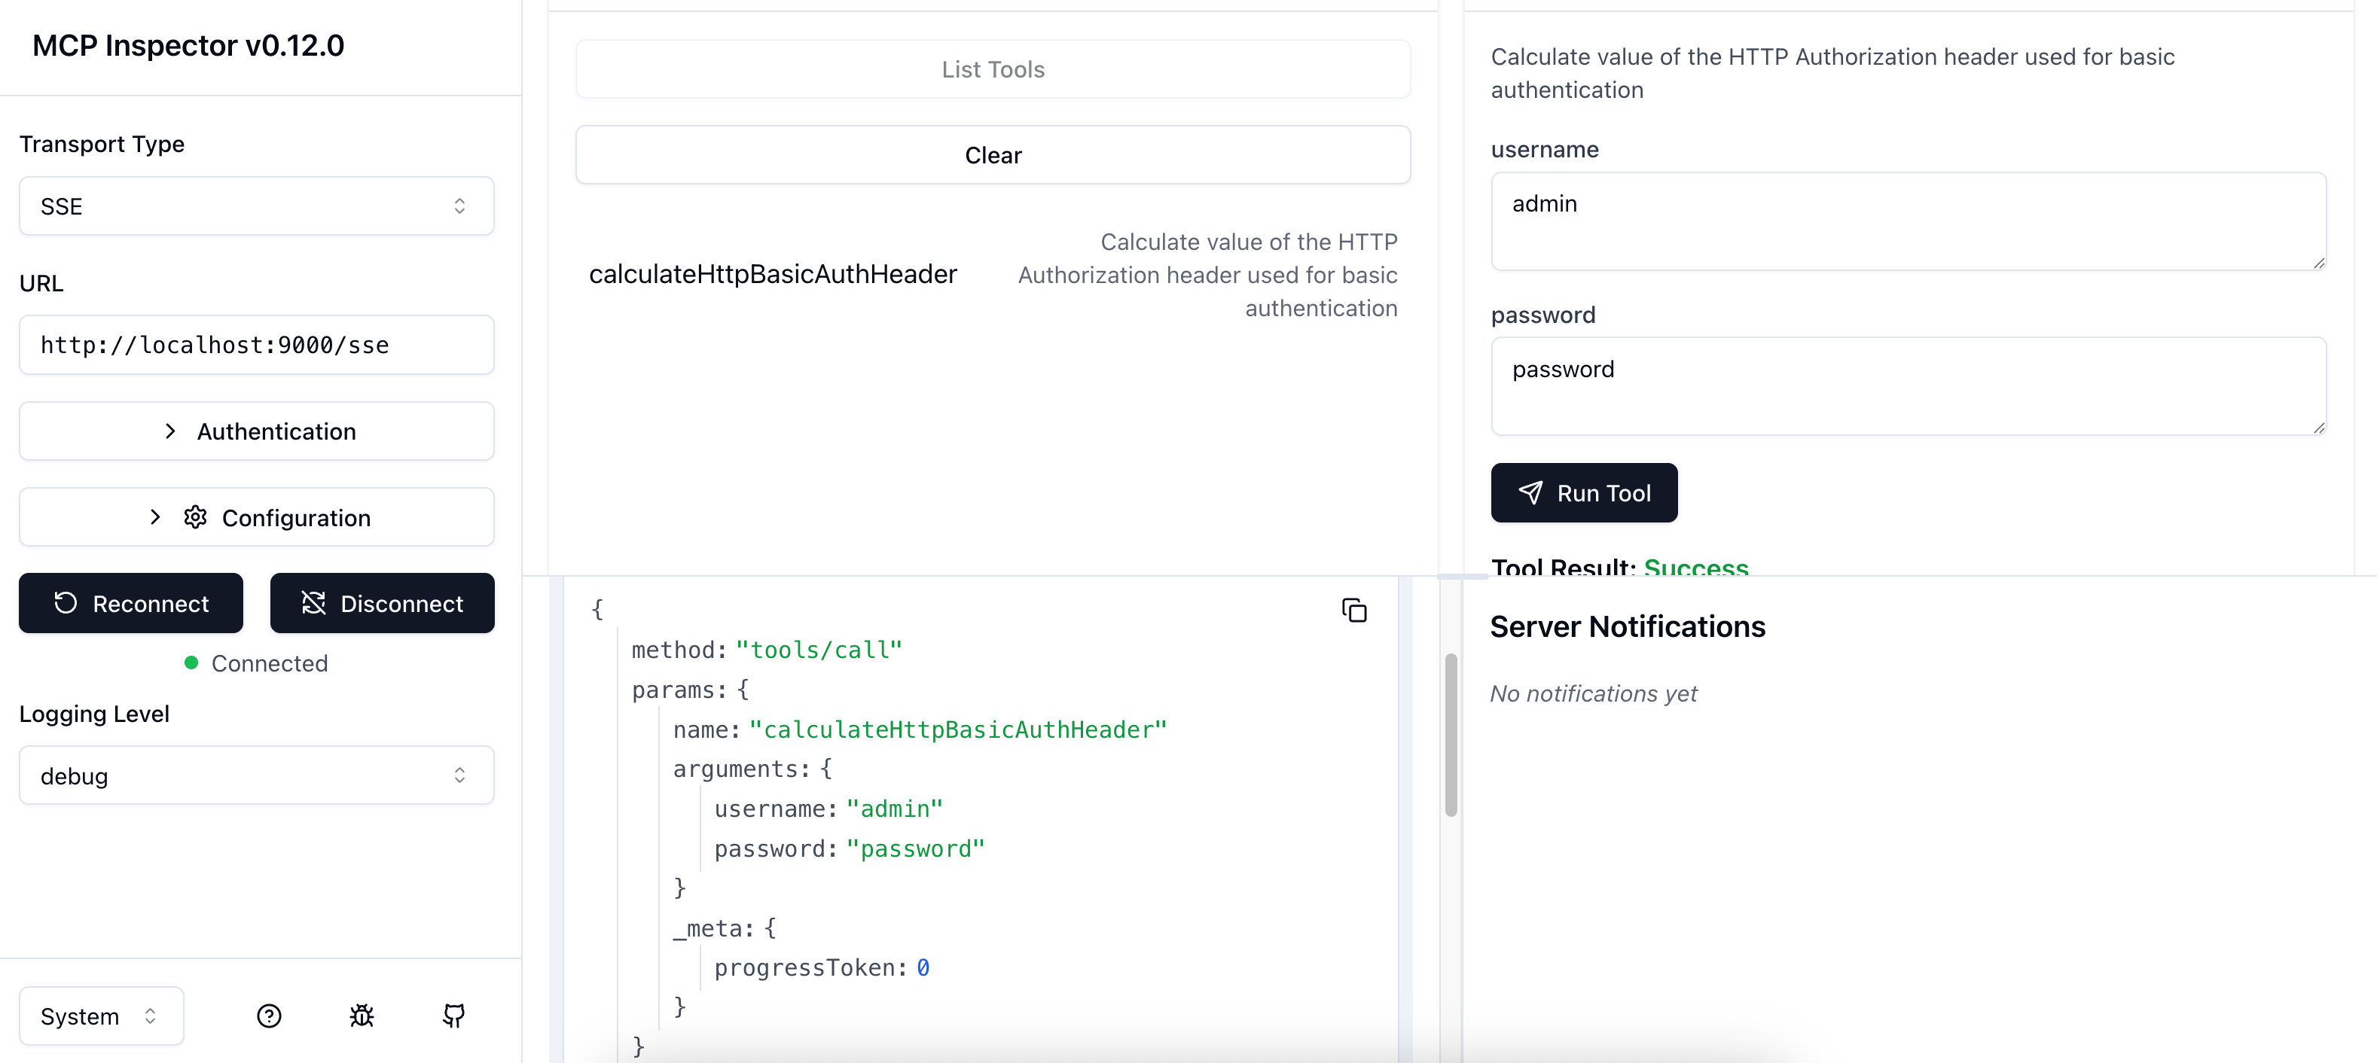This screenshot has height=1063, width=2377.
Task: Open the GitHub repository icon
Action: [x=454, y=1016]
